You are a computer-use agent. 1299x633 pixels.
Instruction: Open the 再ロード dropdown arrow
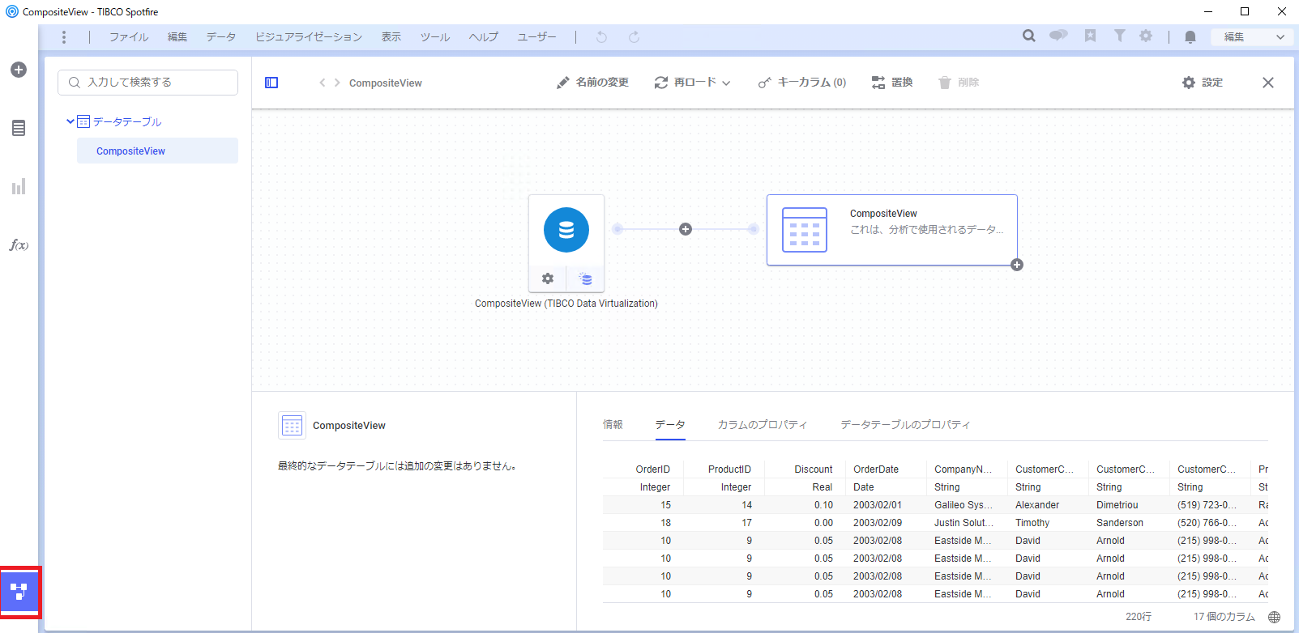point(726,83)
